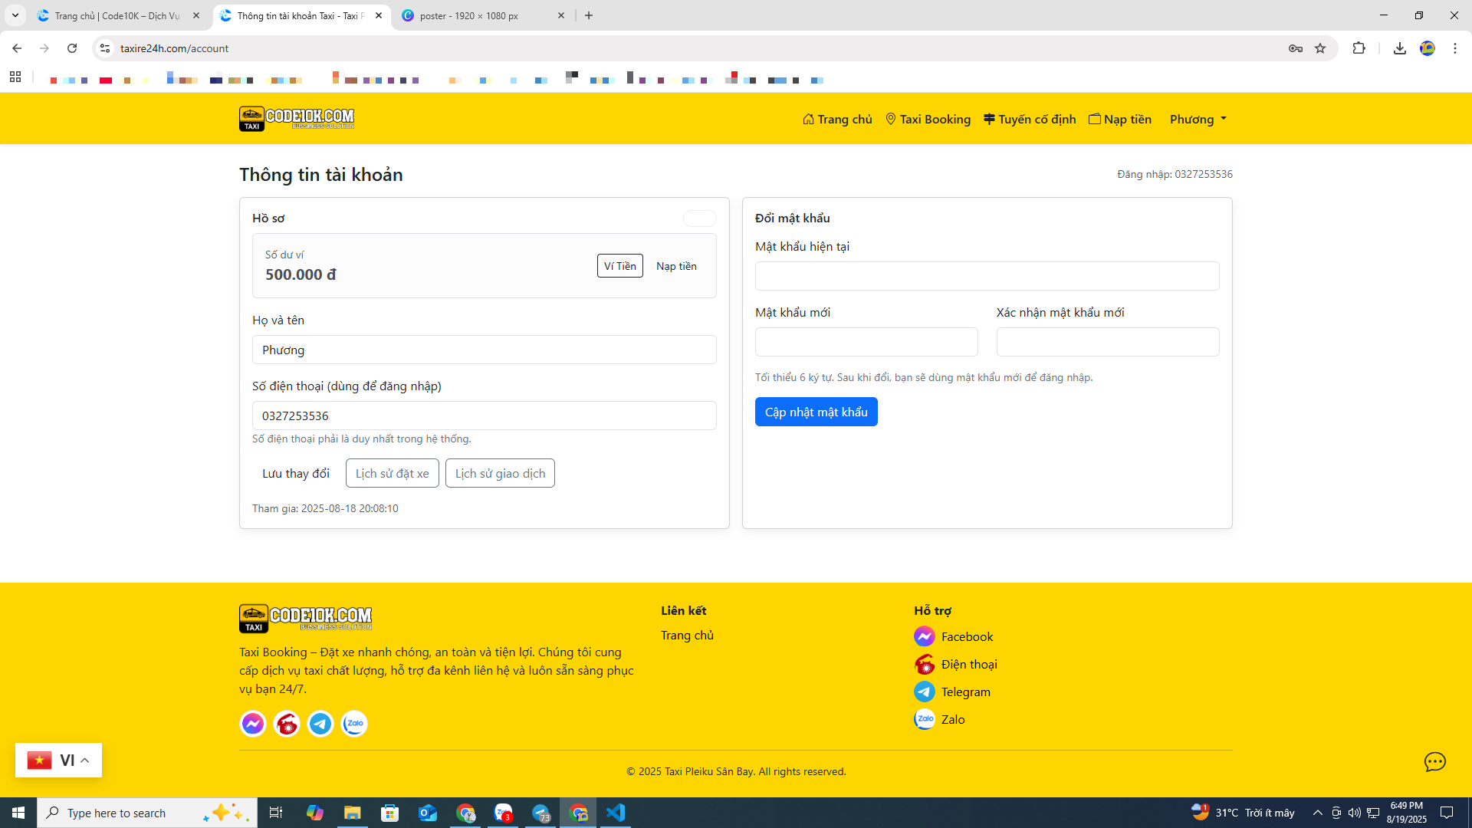This screenshot has height=828, width=1472.
Task: Open the Windows notification center
Action: [1447, 813]
